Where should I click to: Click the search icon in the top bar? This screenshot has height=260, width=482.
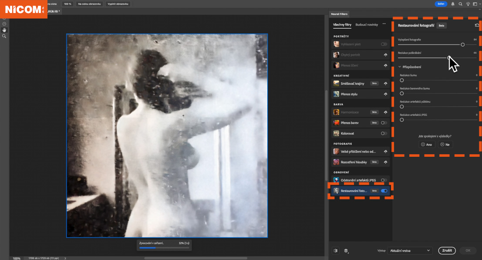[x=460, y=4]
